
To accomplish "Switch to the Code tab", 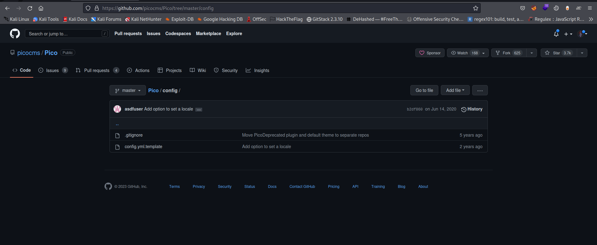I will tap(21, 70).
